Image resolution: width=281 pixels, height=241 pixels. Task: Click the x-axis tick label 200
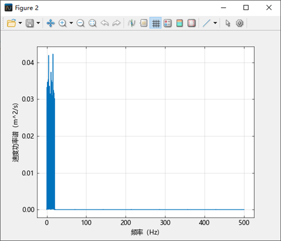[x=126, y=223]
